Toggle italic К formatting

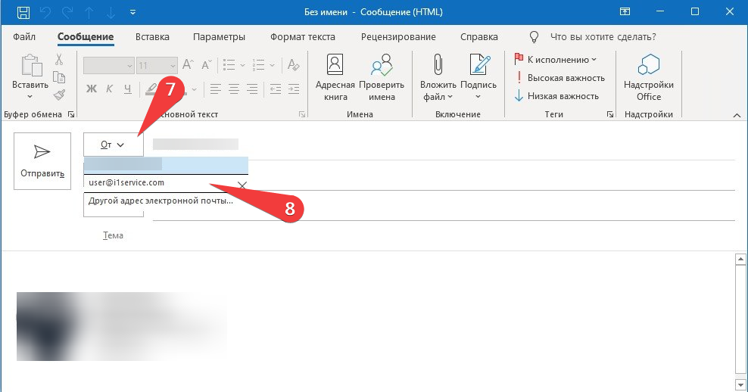(x=109, y=89)
